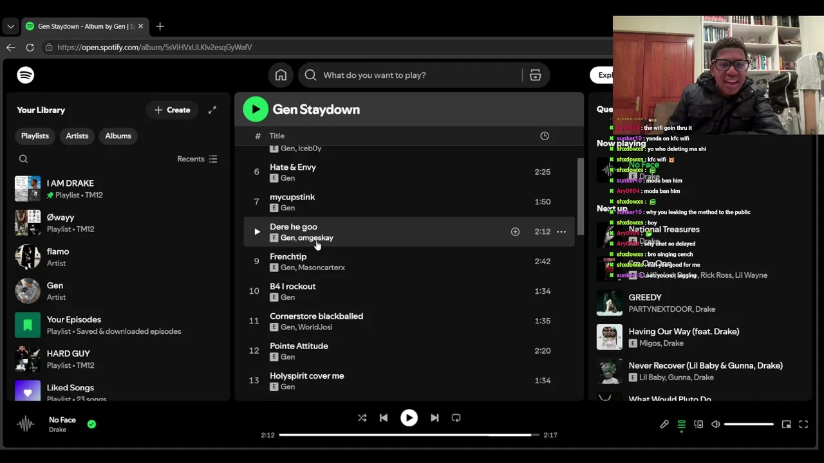Open the browser tab list dropdown
Viewport: 824px width, 463px height.
10,26
